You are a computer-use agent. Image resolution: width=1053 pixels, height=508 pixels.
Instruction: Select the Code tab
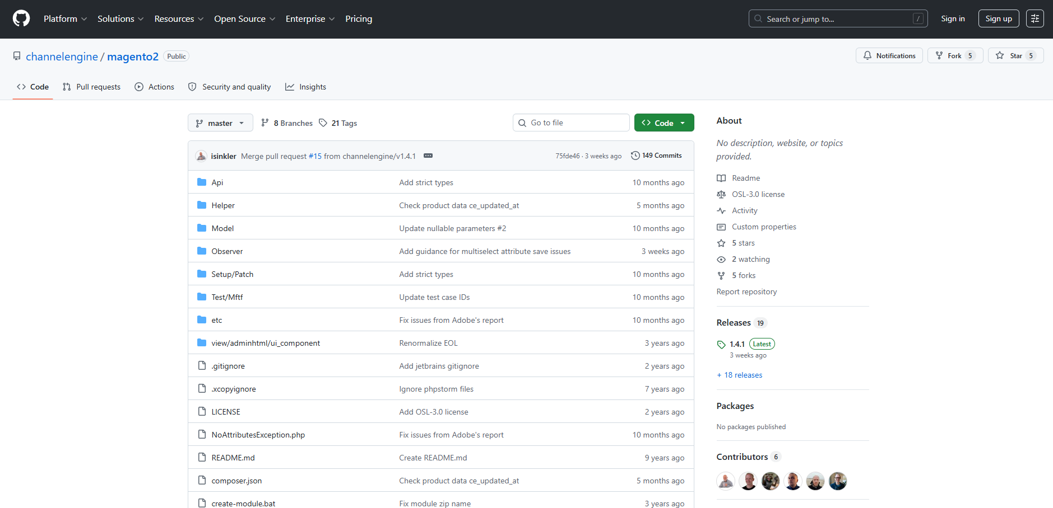(33, 87)
